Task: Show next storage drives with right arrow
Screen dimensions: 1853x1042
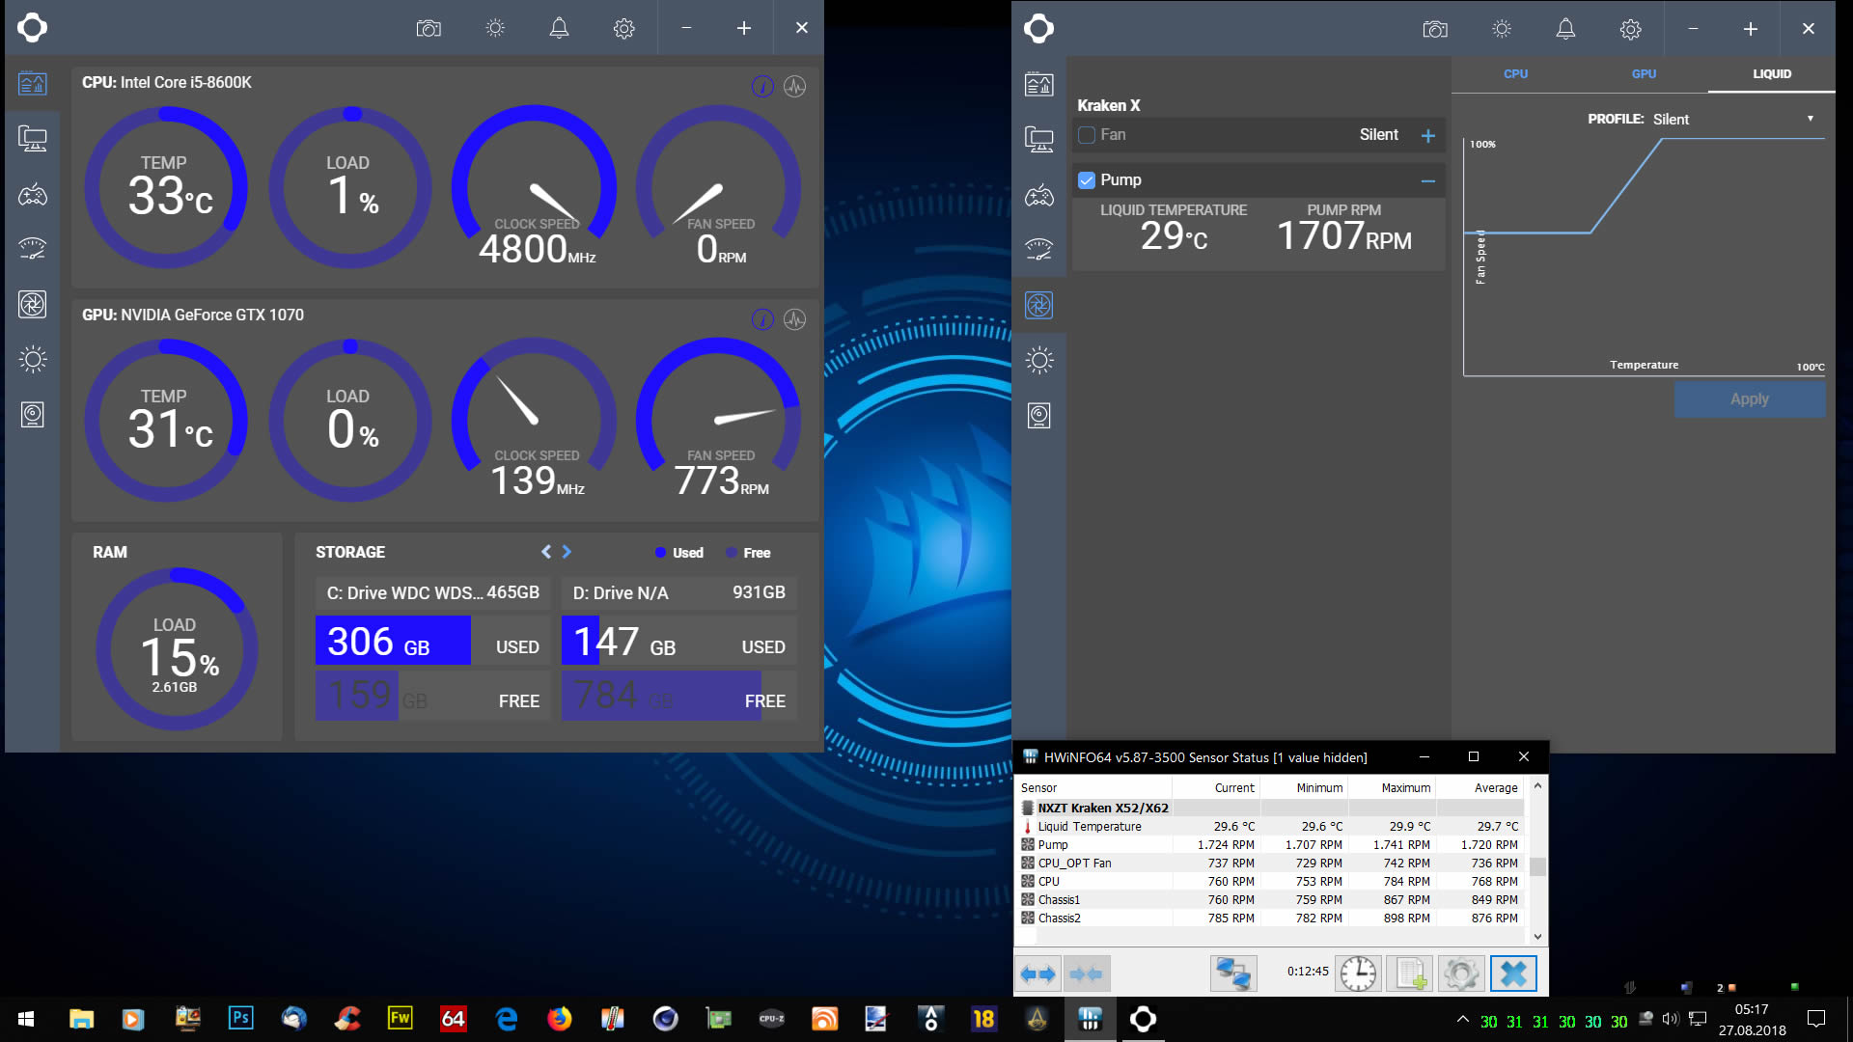Action: pyautogui.click(x=567, y=552)
